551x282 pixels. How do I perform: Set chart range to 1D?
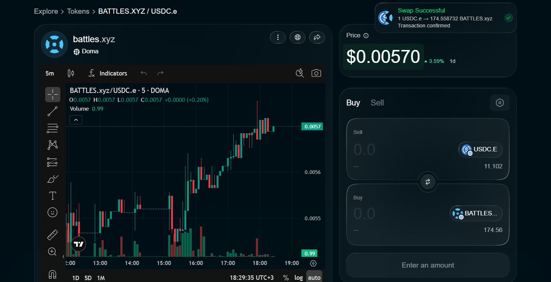coord(76,278)
